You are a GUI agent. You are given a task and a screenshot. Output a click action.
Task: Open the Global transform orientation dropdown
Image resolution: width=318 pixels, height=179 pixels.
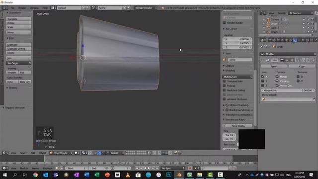[117, 153]
